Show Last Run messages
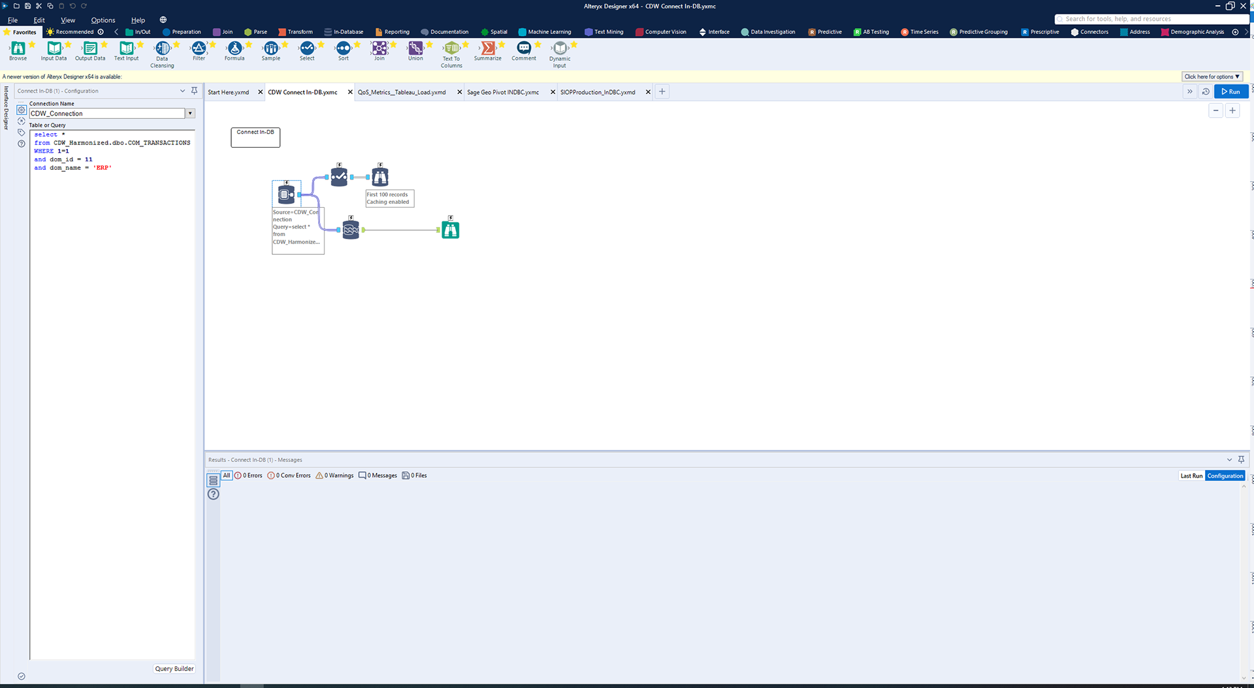Image resolution: width=1254 pixels, height=688 pixels. click(x=1191, y=476)
